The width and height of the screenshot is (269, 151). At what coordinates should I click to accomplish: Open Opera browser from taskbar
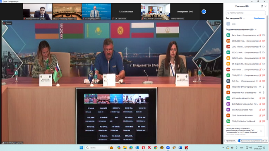pos(143,148)
